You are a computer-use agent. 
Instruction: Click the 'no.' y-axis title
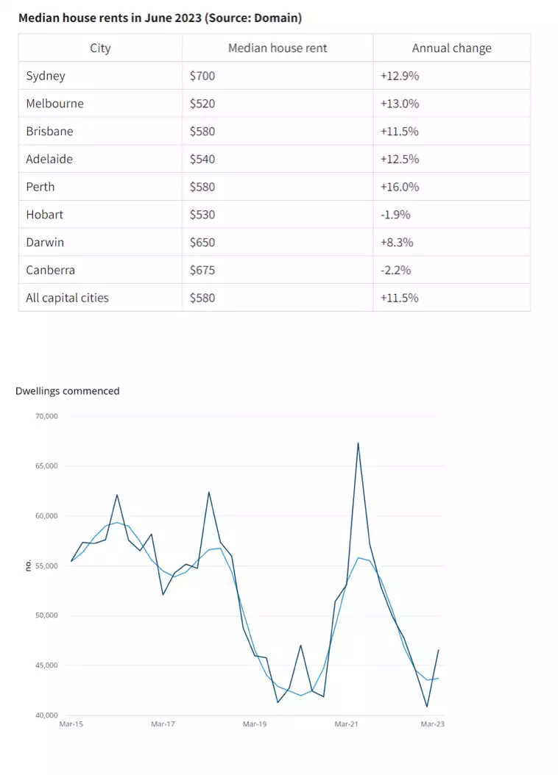[27, 565]
